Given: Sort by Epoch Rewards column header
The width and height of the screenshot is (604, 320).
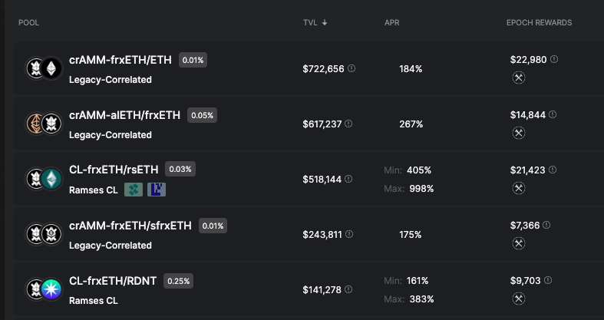Looking at the screenshot, I should coord(539,23).
